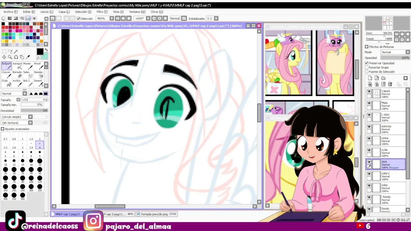Delete the current layer with trash icon
The image size is (411, 231).
tap(390, 84)
